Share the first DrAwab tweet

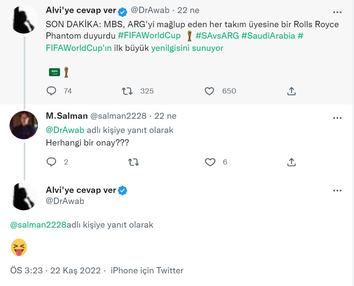pos(291,91)
